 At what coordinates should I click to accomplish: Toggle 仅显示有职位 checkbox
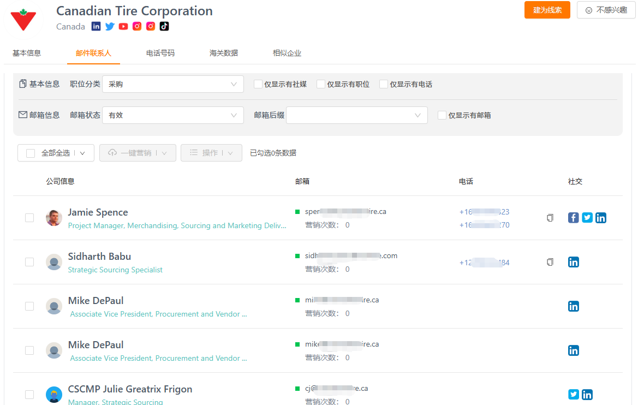pyautogui.click(x=320, y=84)
